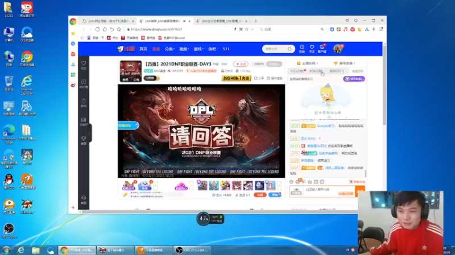Open the user avatar in Douyu header

338,49
